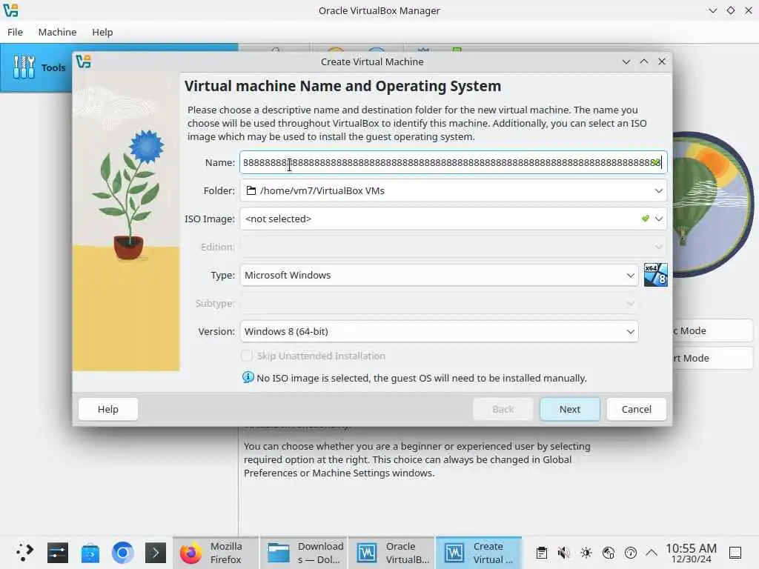Click the Back button
This screenshot has height=569, width=759.
click(503, 409)
